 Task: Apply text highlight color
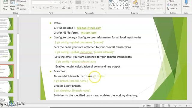(63, 7)
